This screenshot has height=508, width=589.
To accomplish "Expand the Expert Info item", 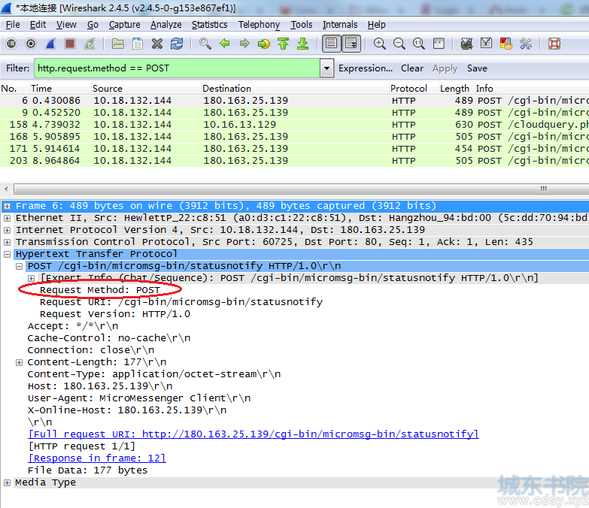I will pyautogui.click(x=31, y=278).
